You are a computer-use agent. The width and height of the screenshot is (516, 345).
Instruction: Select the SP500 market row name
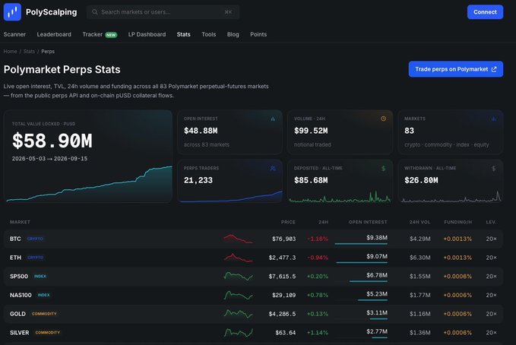tap(19, 276)
